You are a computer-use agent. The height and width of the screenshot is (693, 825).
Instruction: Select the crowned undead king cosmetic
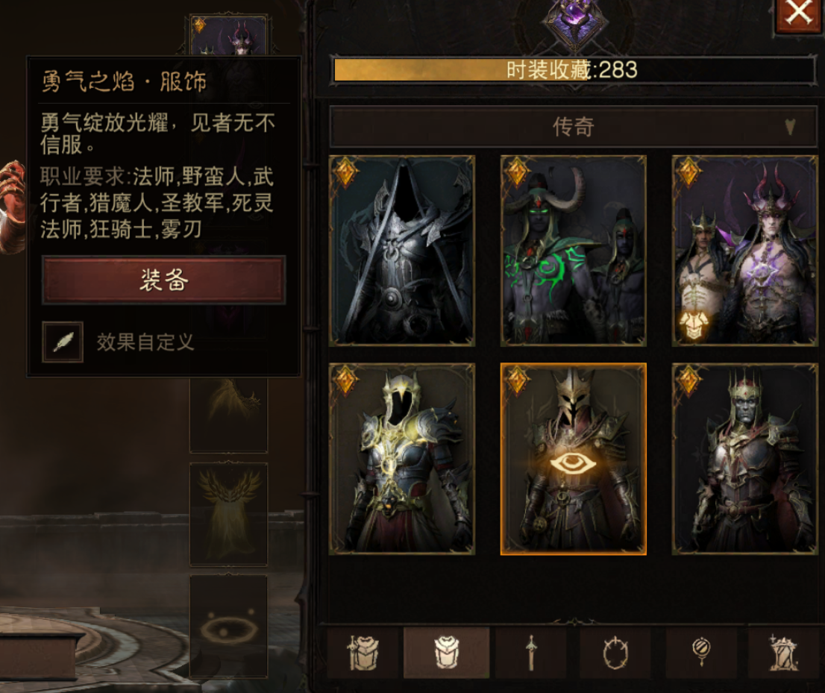(x=744, y=459)
